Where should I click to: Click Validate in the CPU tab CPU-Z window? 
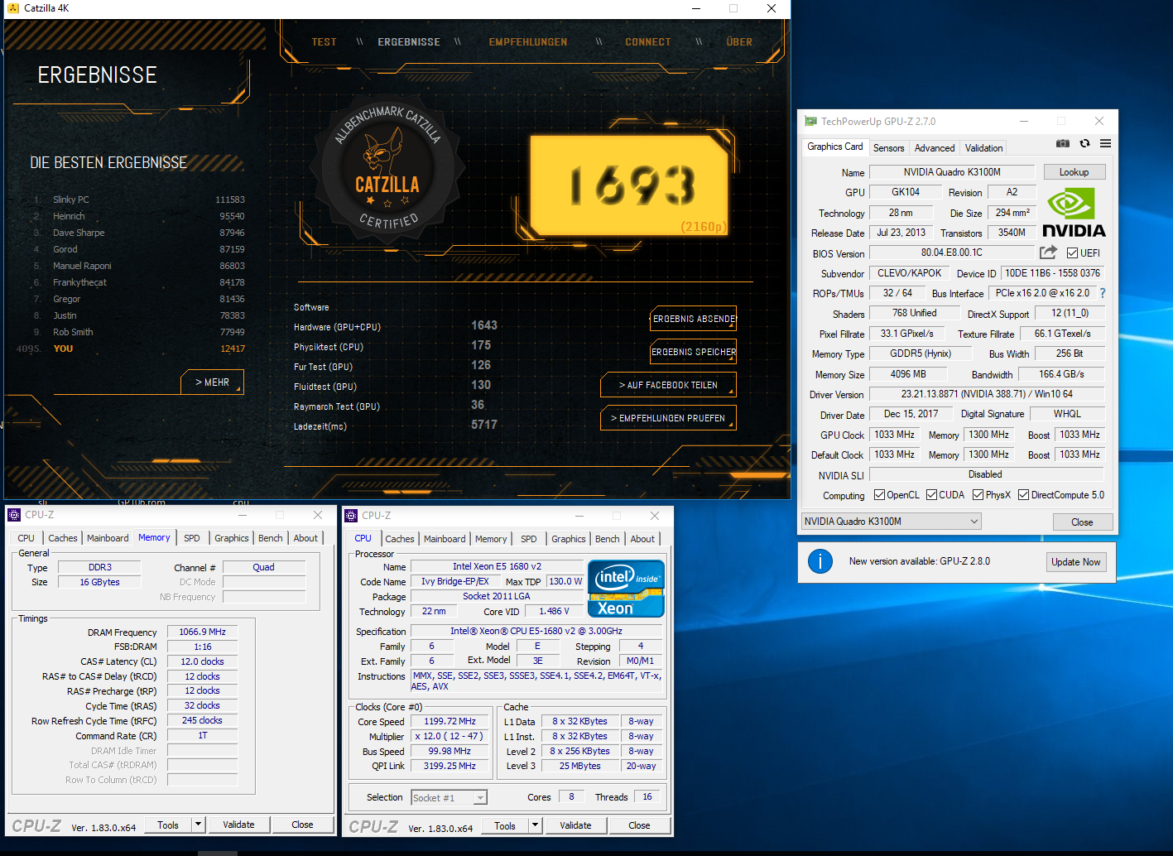(x=575, y=825)
